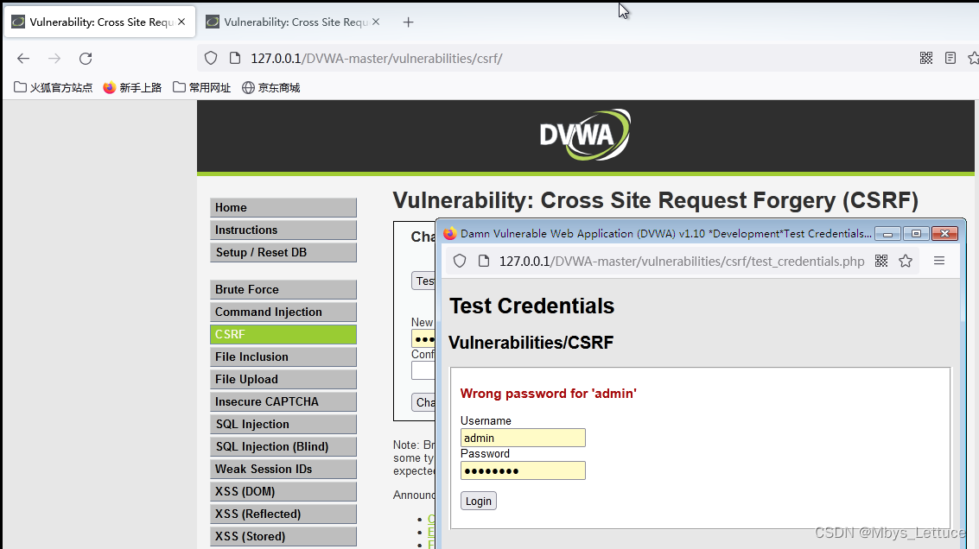Open SQL Injection page

click(283, 424)
